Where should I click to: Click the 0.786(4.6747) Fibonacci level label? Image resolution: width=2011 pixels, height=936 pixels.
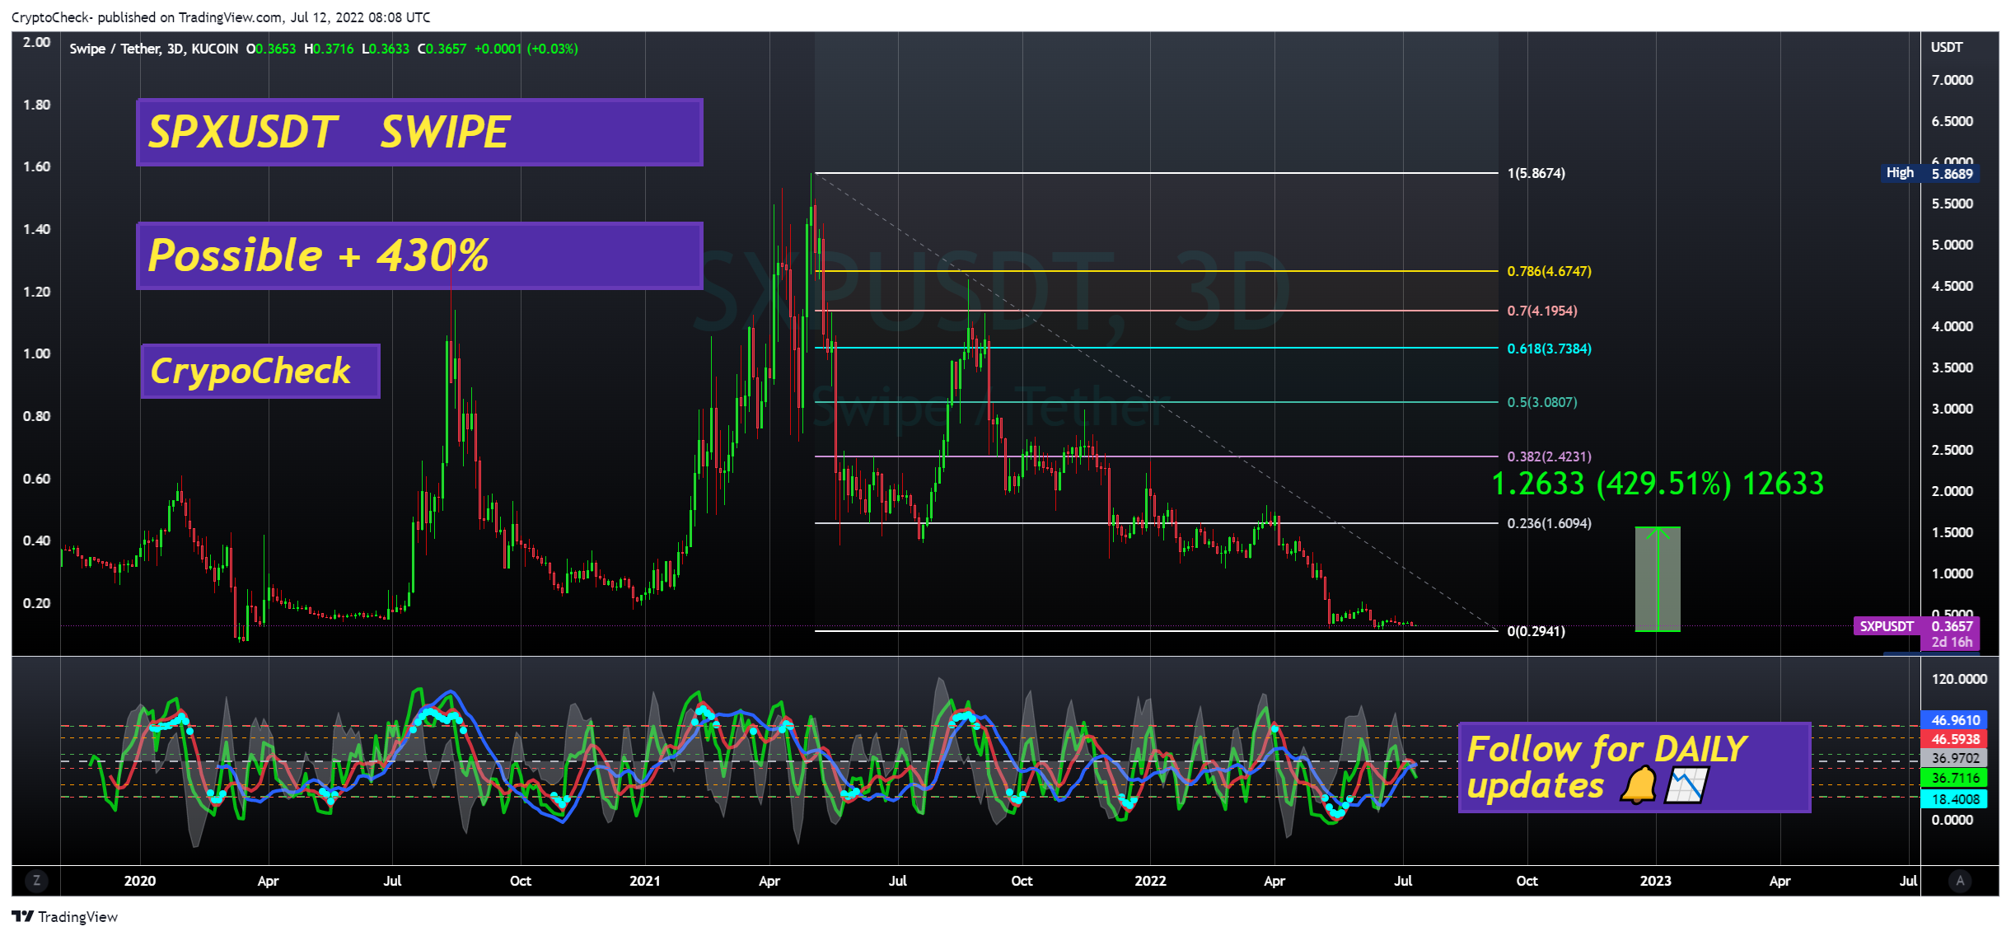pos(1549,271)
